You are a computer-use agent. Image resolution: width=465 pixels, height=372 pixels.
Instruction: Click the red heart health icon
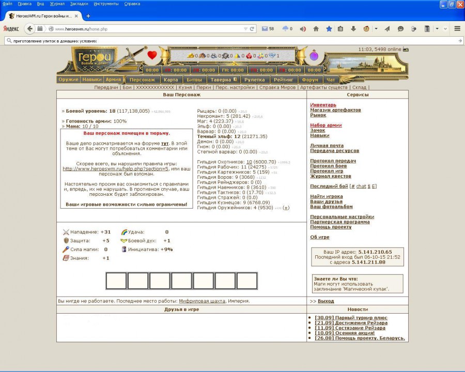(x=152, y=55)
